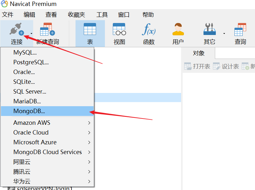Choose PostgreSQL... connection type
This screenshot has width=255, height=190.
pos(47,62)
